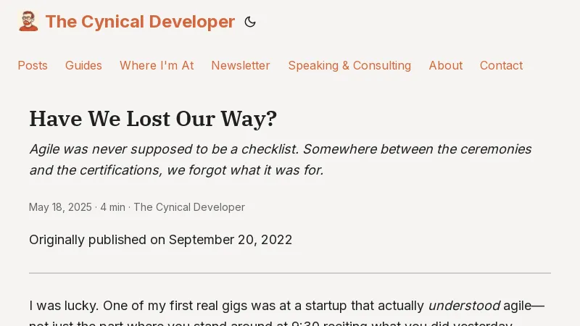
Task: Toggle dark mode with the moon icon
Action: (250, 22)
